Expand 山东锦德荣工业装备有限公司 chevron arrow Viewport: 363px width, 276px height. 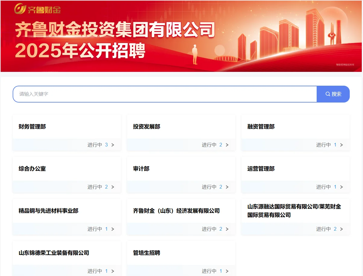click(113, 271)
